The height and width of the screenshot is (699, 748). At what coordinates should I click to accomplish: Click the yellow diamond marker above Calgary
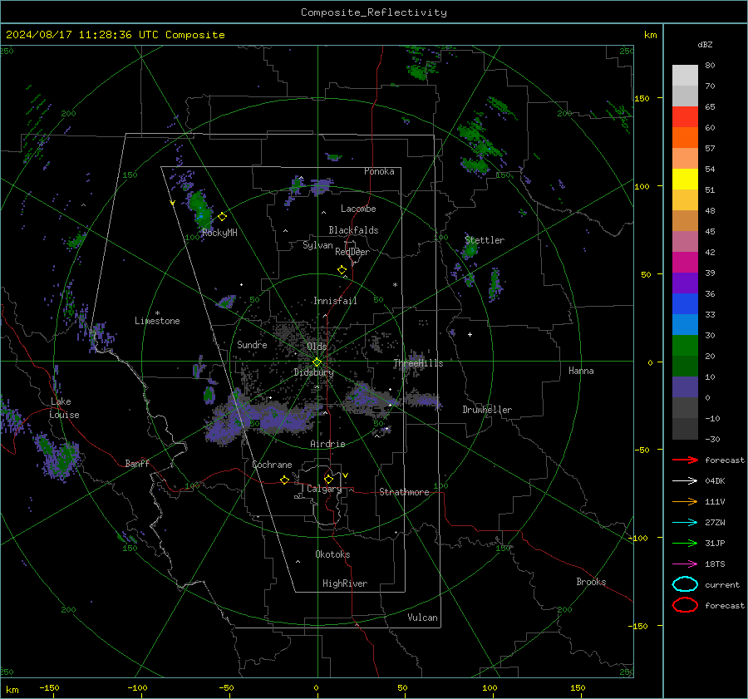[328, 479]
